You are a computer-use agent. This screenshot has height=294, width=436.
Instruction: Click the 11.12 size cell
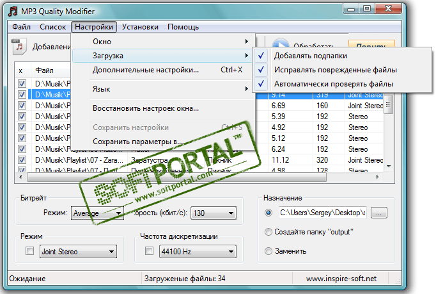click(280, 160)
